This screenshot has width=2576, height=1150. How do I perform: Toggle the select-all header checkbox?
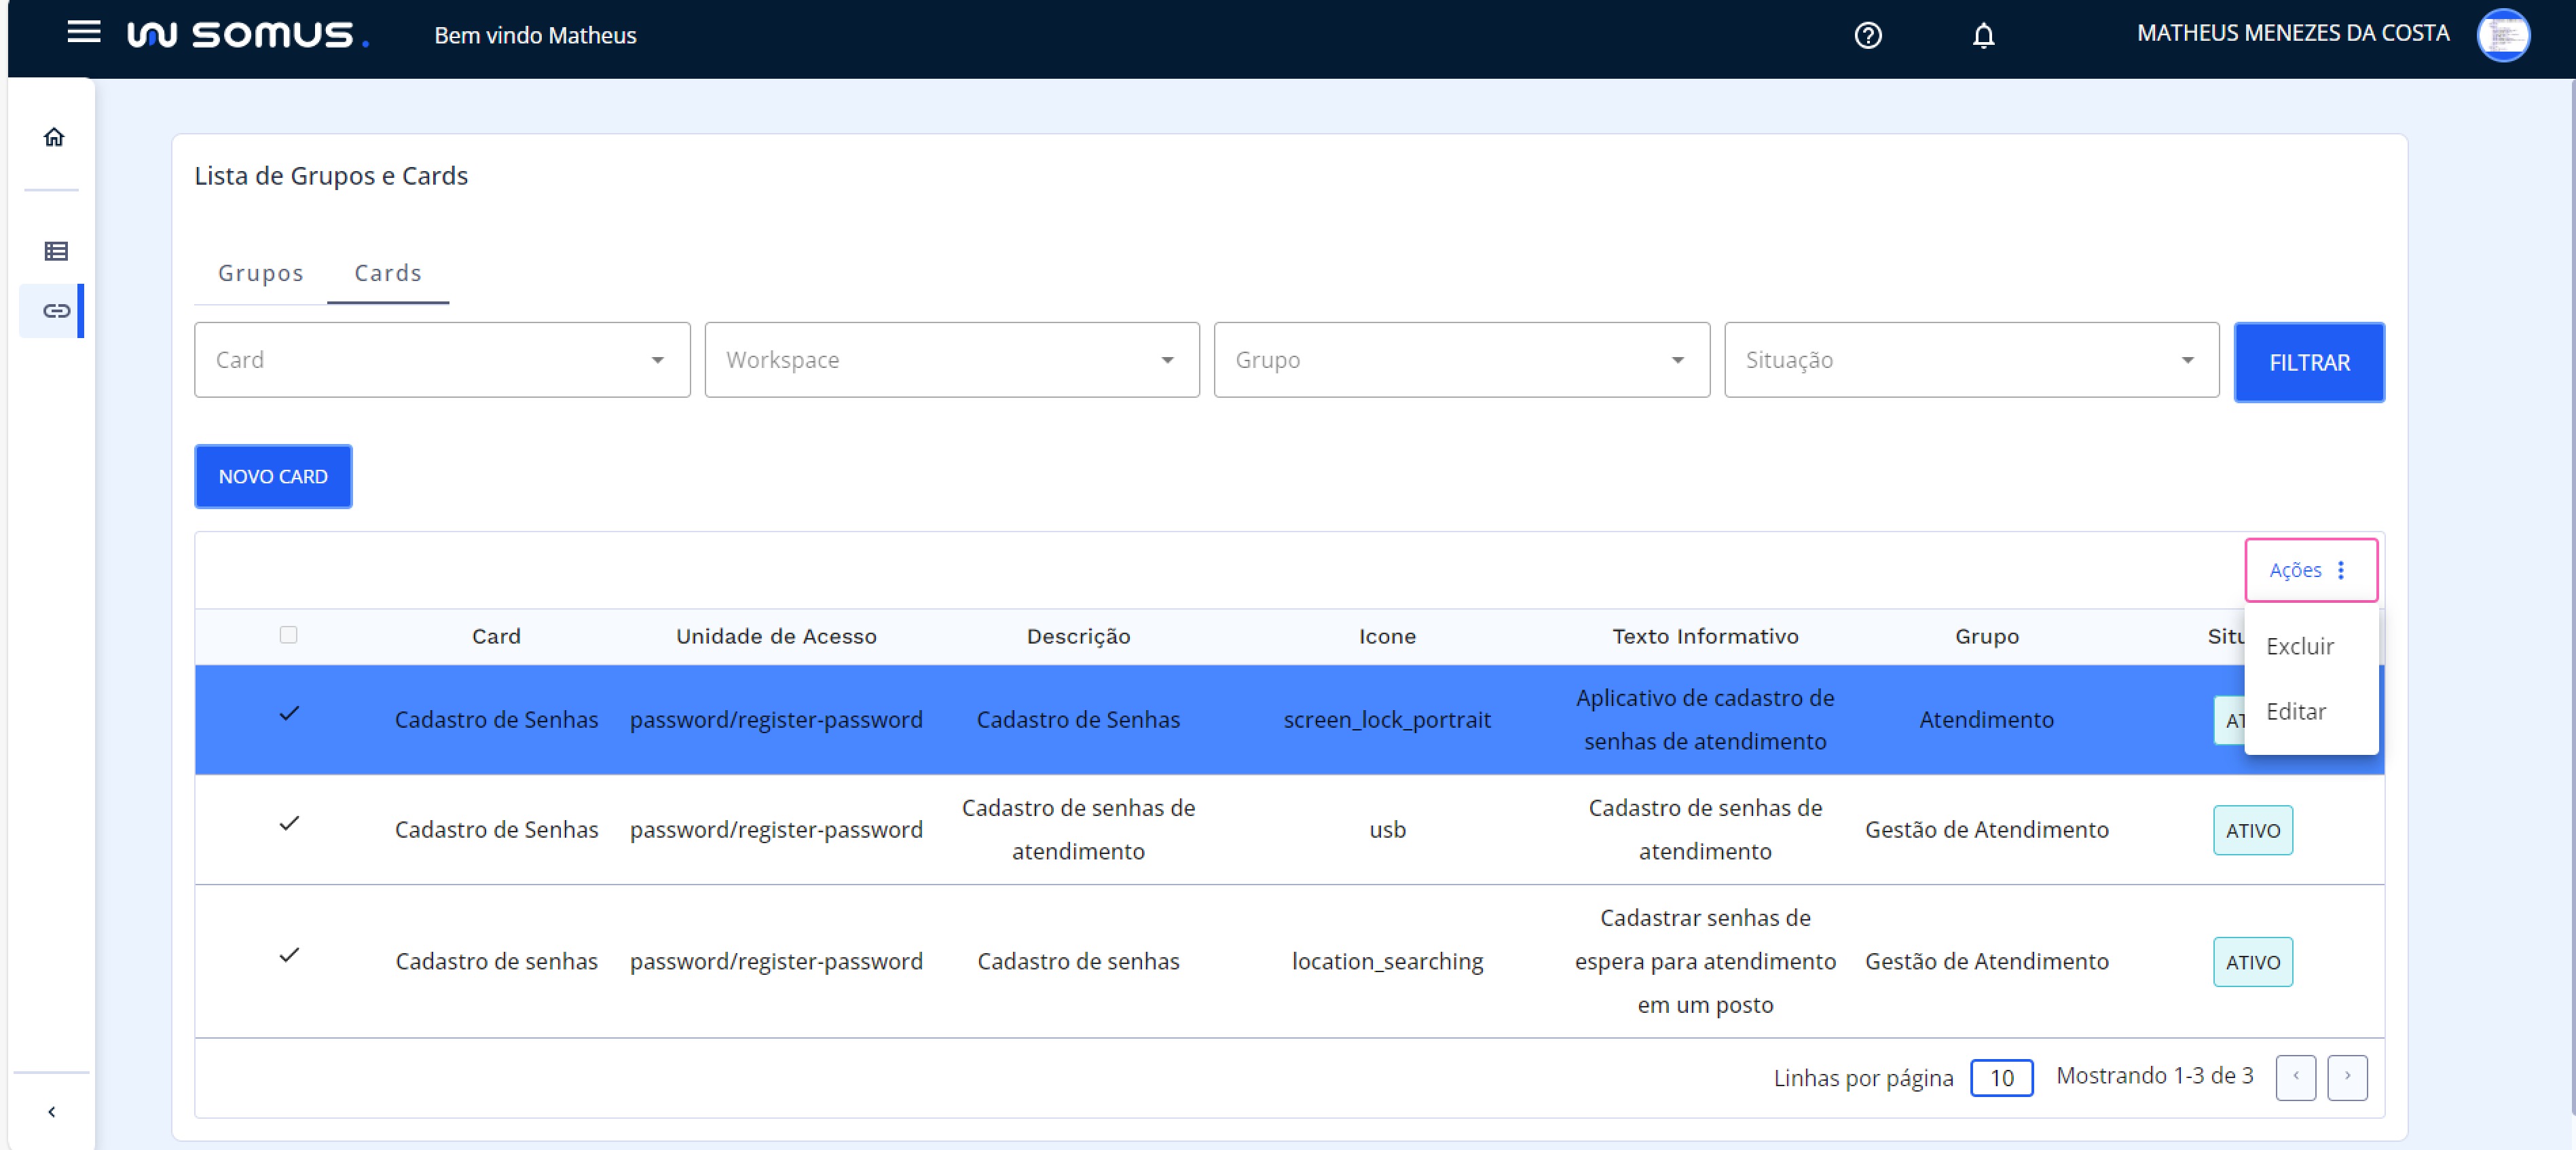pyautogui.click(x=289, y=635)
